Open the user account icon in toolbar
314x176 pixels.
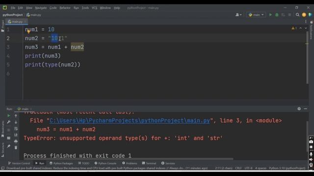pyautogui.click(x=238, y=15)
